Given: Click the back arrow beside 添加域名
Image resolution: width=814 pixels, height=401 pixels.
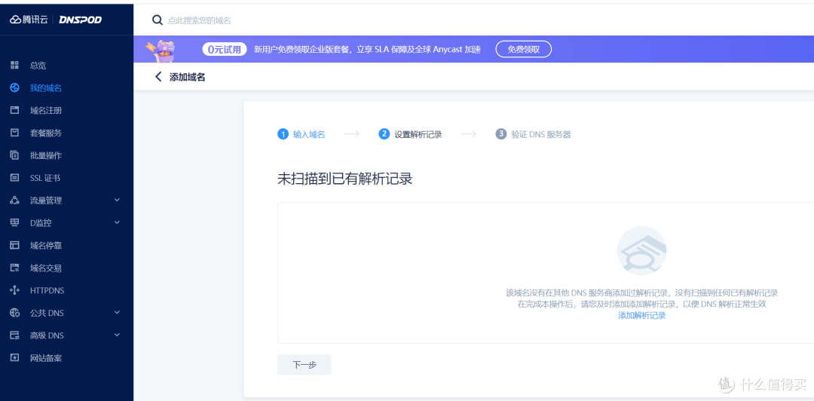Looking at the screenshot, I should 159,77.
